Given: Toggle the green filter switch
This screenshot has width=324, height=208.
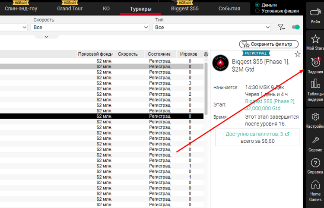Looking at the screenshot, I should coord(295,27).
